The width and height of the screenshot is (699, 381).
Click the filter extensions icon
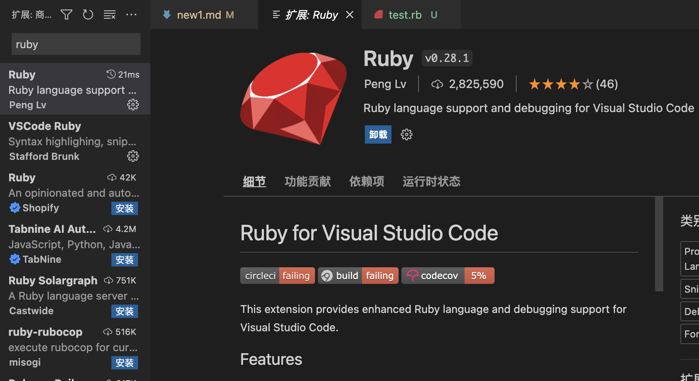66,15
